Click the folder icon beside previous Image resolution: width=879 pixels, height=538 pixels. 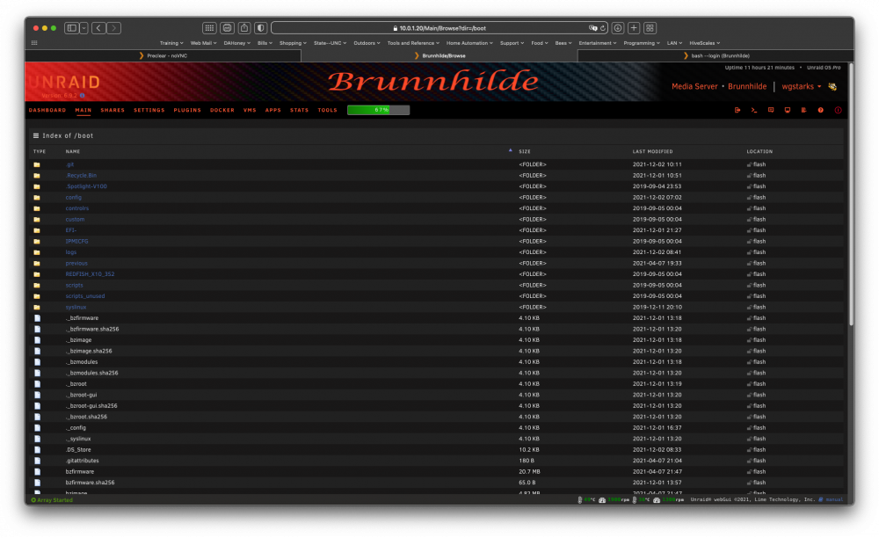tap(37, 264)
